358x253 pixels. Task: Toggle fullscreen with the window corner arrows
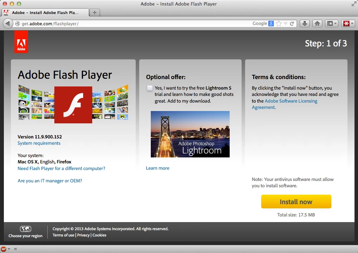(x=354, y=4)
